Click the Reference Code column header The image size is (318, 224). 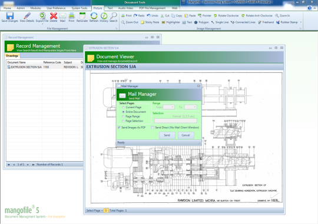tap(52, 62)
